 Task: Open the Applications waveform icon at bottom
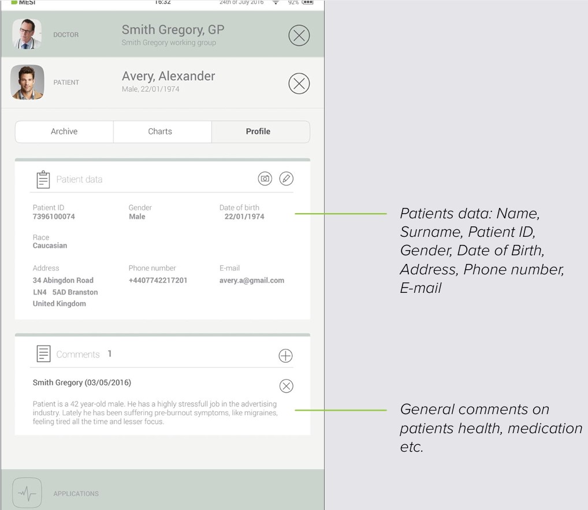26,493
